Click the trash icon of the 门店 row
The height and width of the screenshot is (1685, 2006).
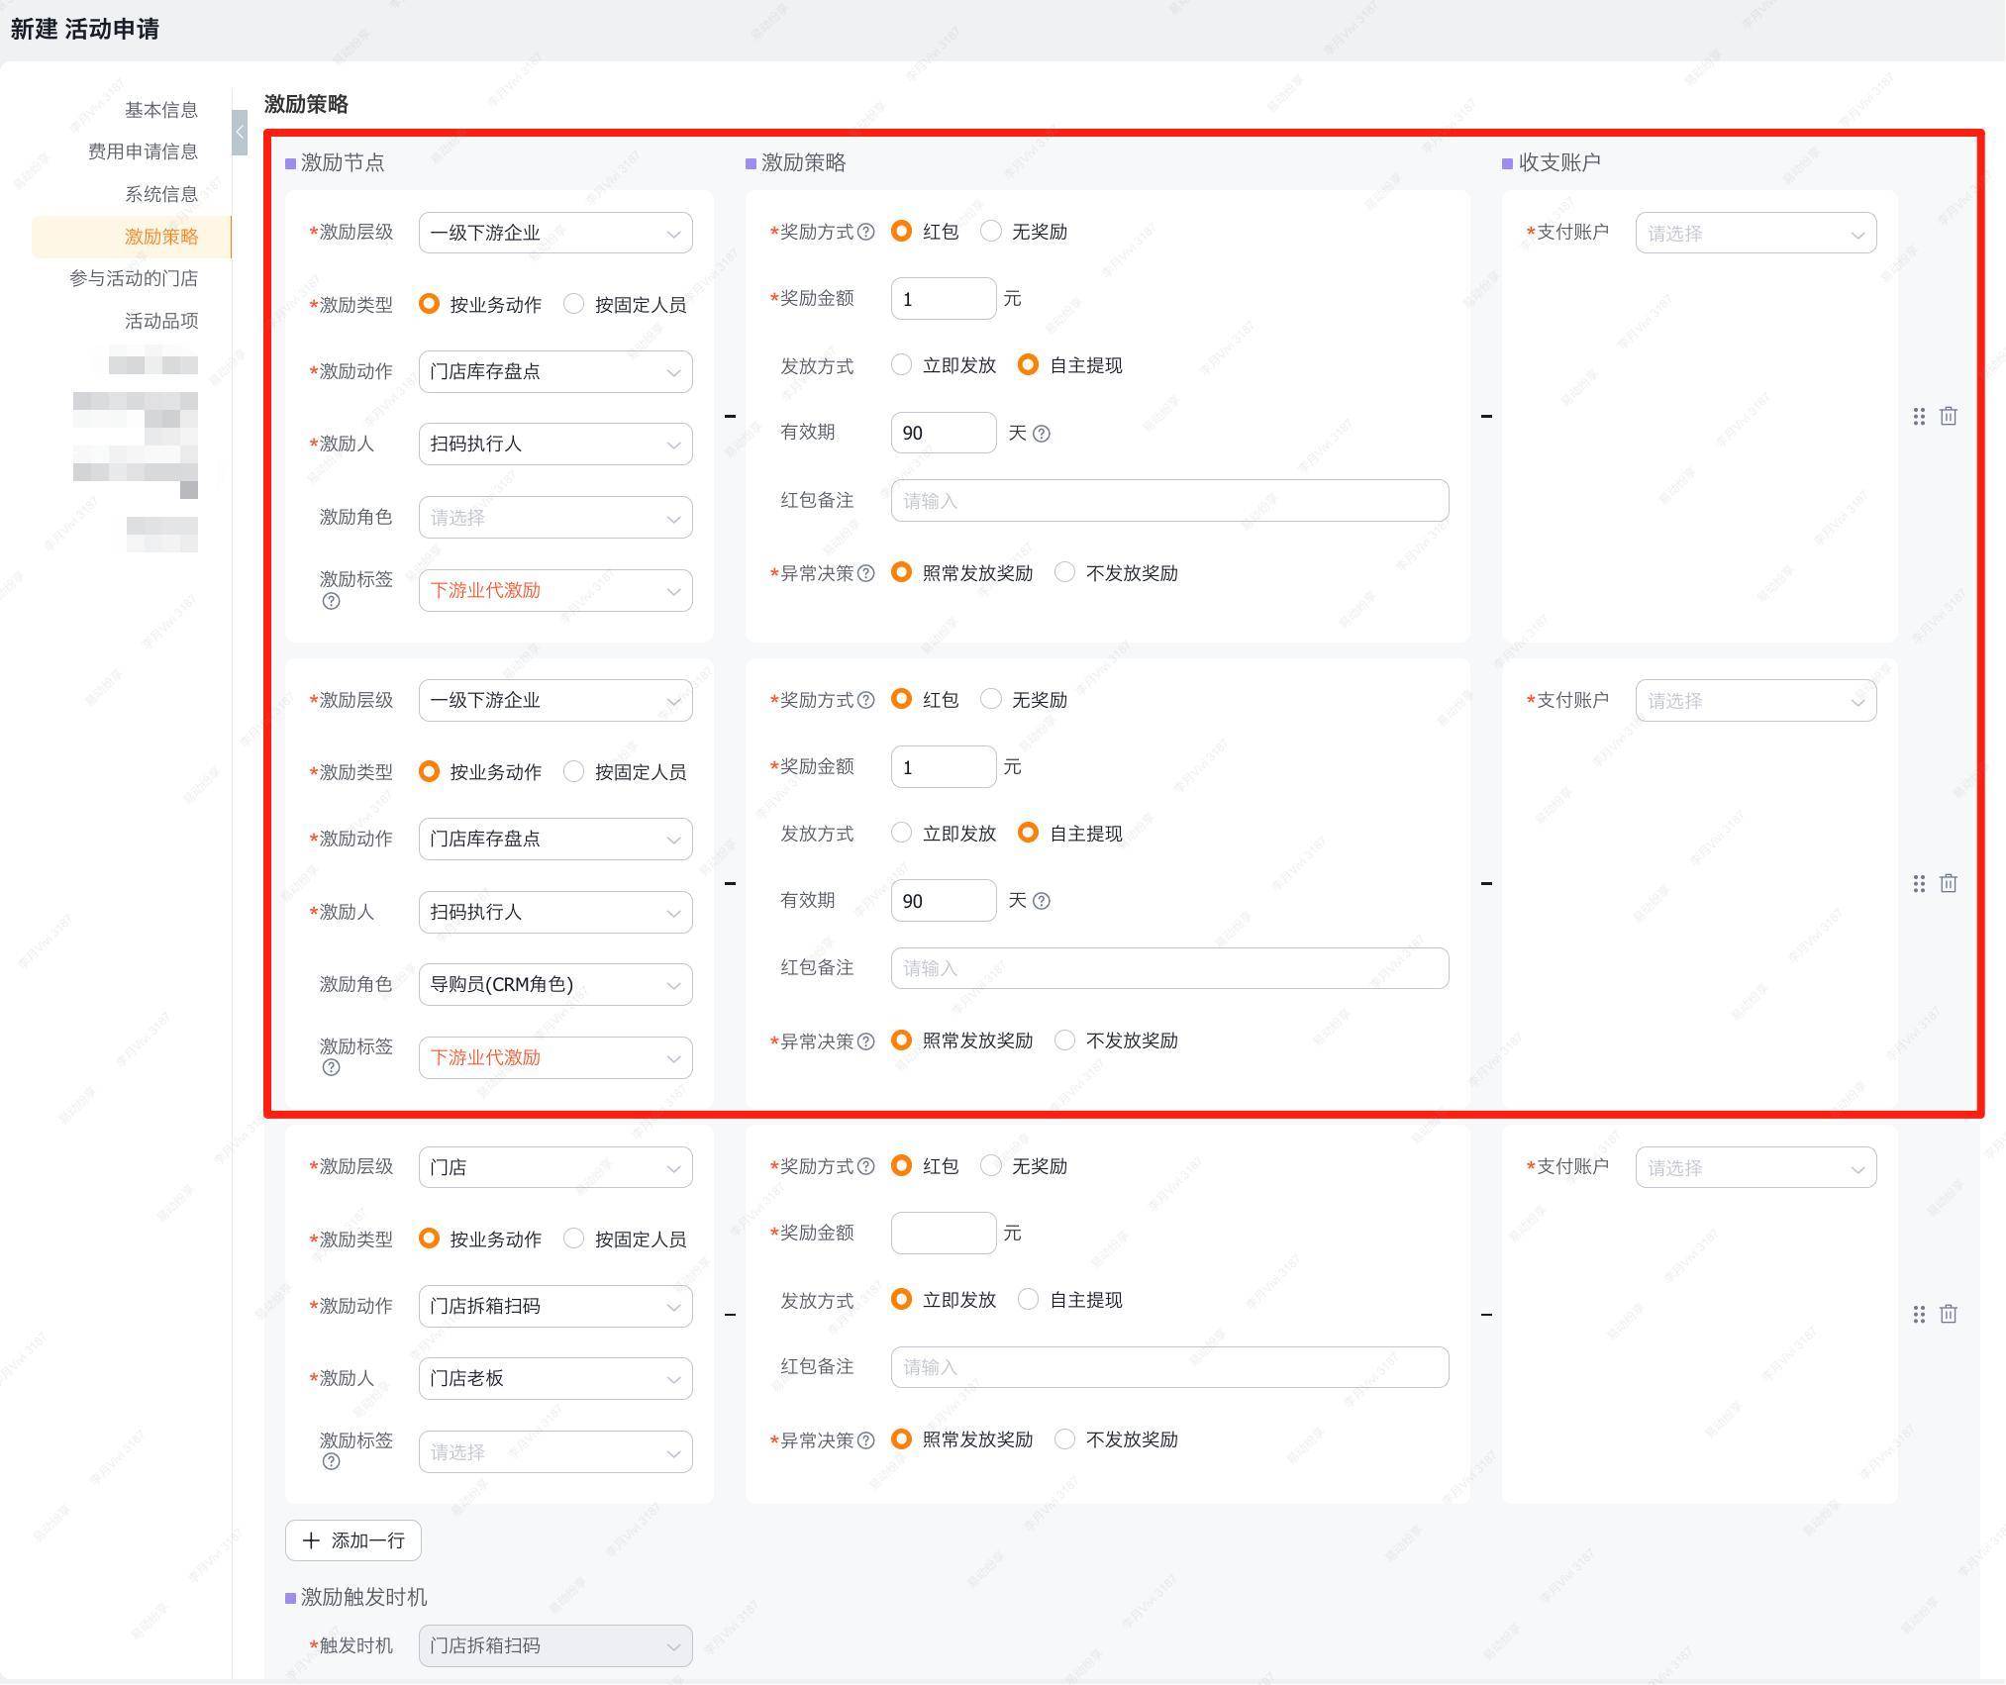point(1948,1314)
